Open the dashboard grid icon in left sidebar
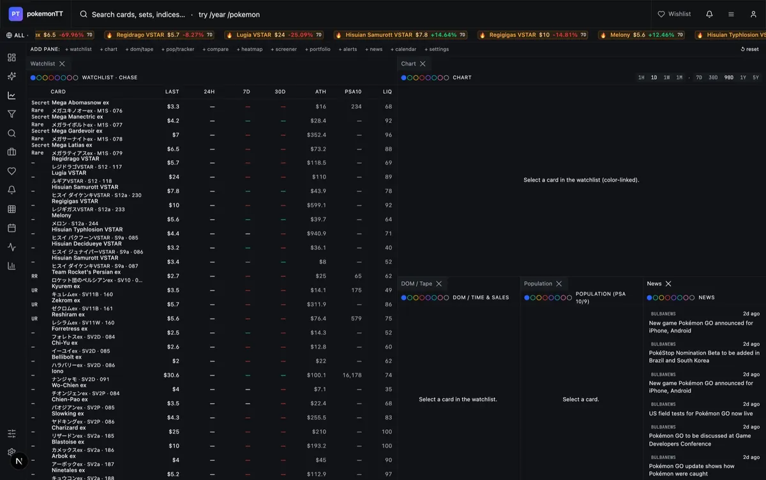Screen dimensions: 766x480 11,57
